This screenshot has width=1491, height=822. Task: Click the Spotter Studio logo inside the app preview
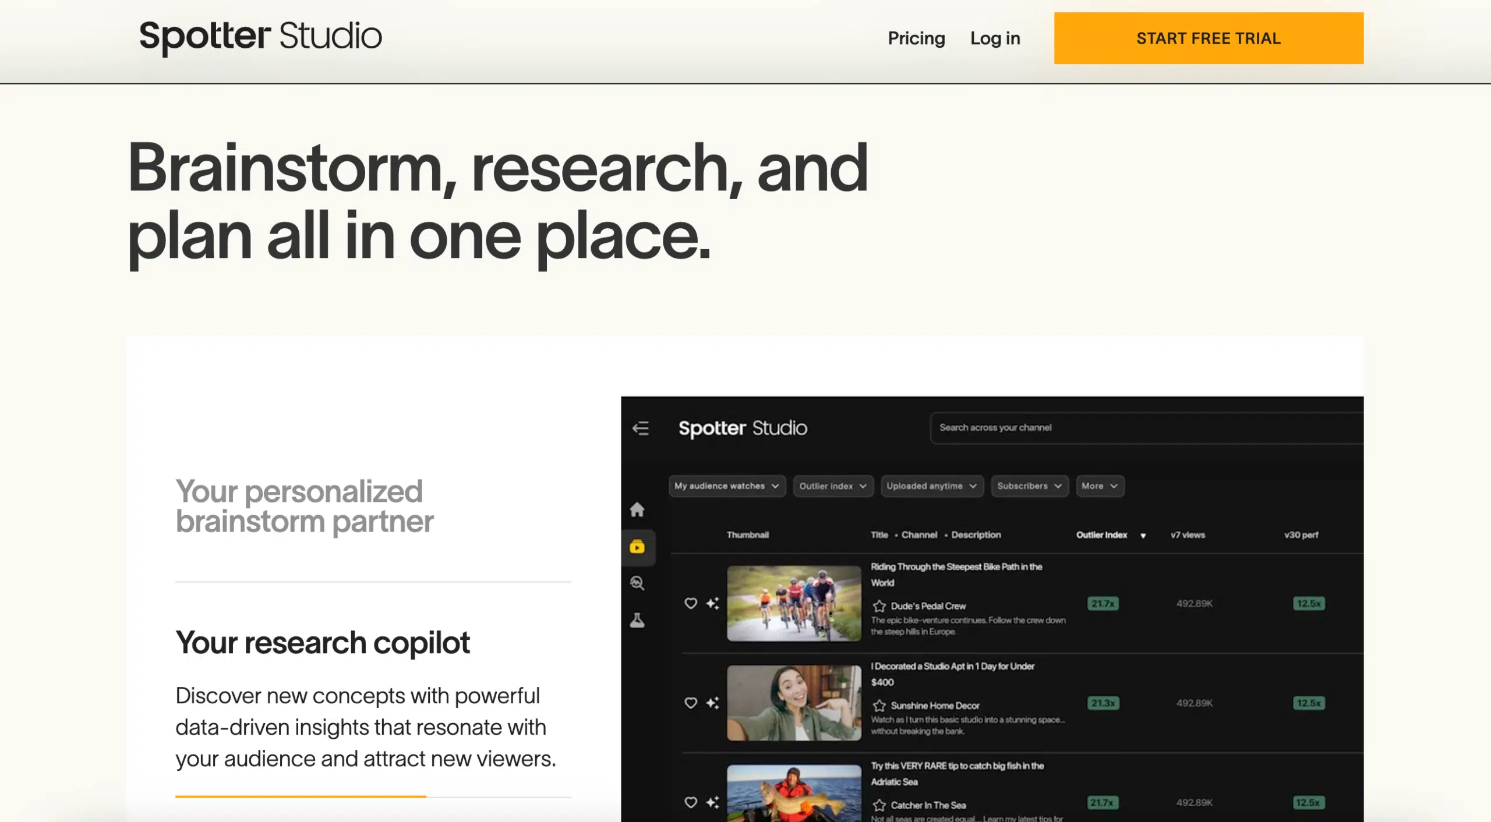(743, 428)
